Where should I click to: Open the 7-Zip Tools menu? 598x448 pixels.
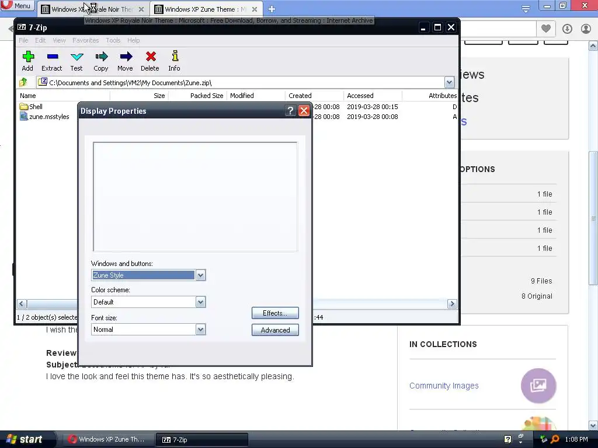(113, 40)
